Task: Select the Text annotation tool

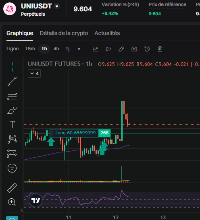Action: [x=12, y=125]
